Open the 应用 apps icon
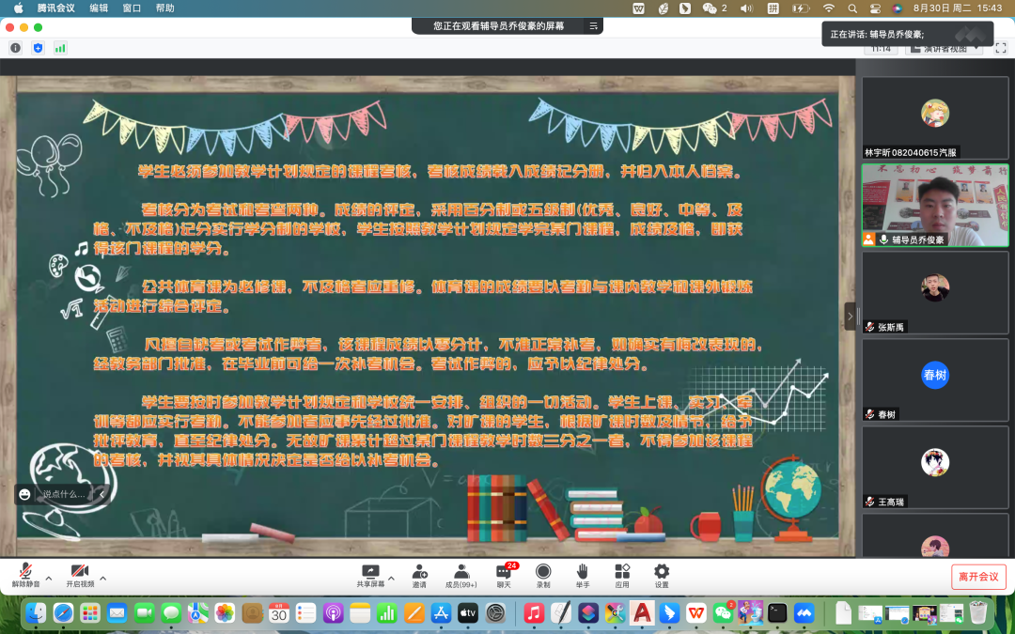Viewport: 1015px width, 634px height. coord(621,573)
